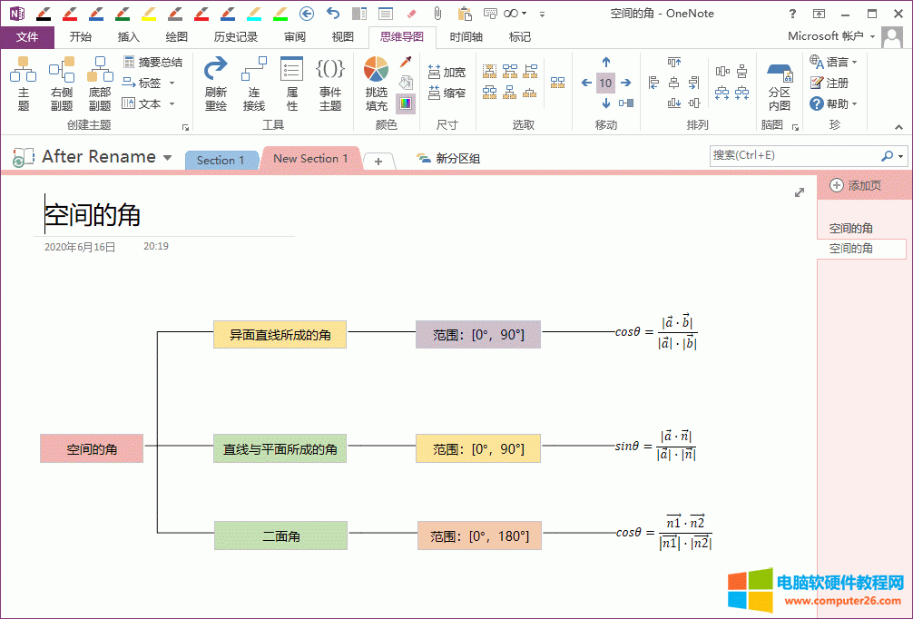Toggle full page view expand arrow

800,192
